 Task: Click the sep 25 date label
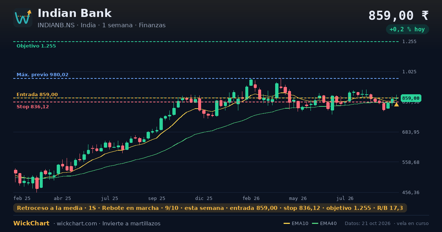[157, 198]
